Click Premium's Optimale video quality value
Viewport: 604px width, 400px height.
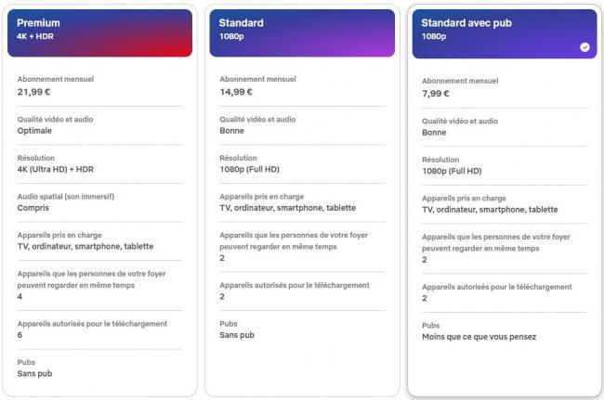tap(34, 131)
